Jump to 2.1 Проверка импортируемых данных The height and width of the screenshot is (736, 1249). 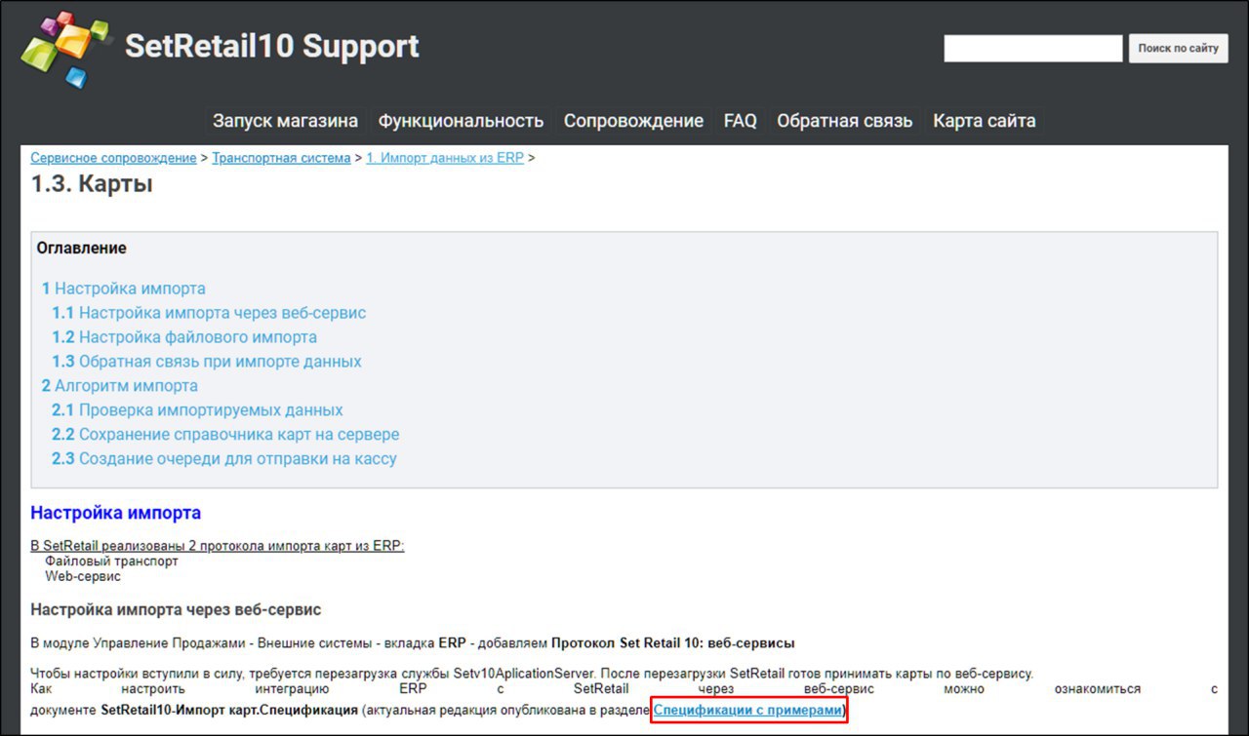click(197, 410)
